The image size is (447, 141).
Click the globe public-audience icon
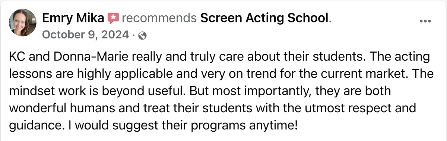click(142, 36)
